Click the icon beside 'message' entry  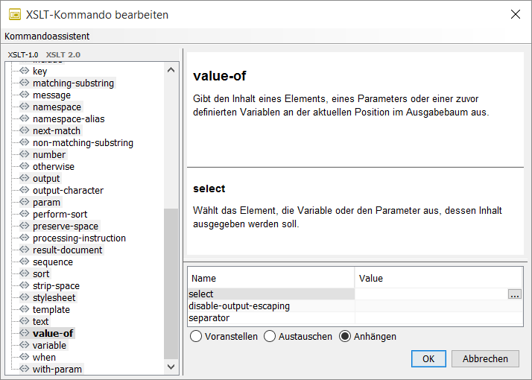(x=24, y=95)
